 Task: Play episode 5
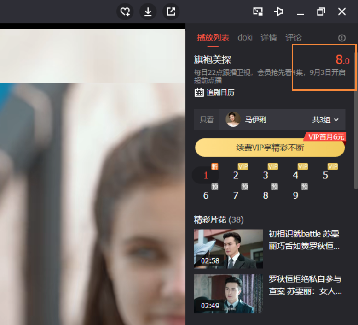coord(325,175)
